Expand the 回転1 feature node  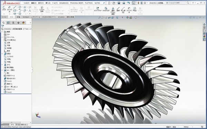tap(2, 54)
